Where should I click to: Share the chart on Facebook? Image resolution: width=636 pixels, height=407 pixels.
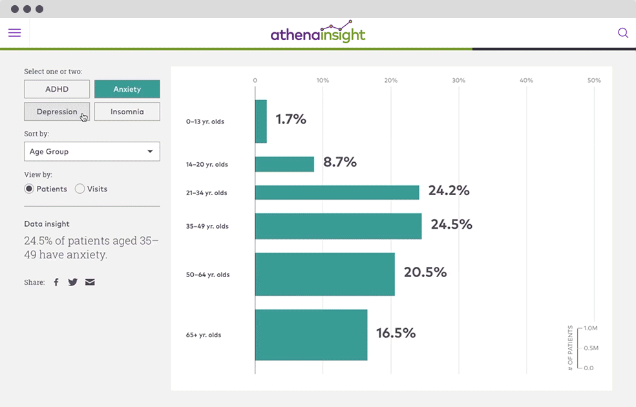click(56, 282)
